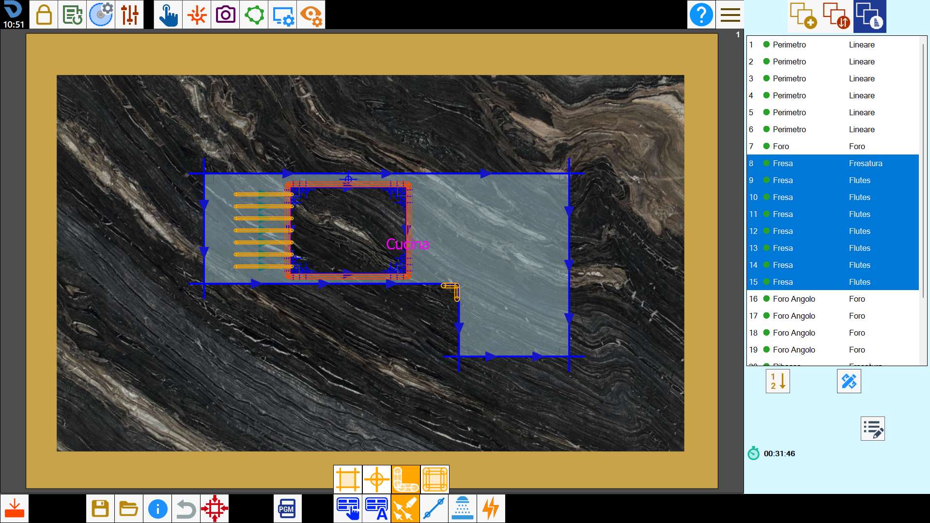Open the numeric sort order button
The height and width of the screenshot is (523, 930).
(778, 381)
